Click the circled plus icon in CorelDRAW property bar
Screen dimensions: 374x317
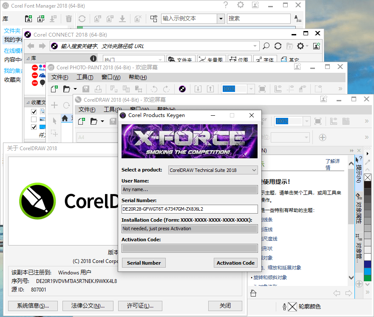coord(323,137)
